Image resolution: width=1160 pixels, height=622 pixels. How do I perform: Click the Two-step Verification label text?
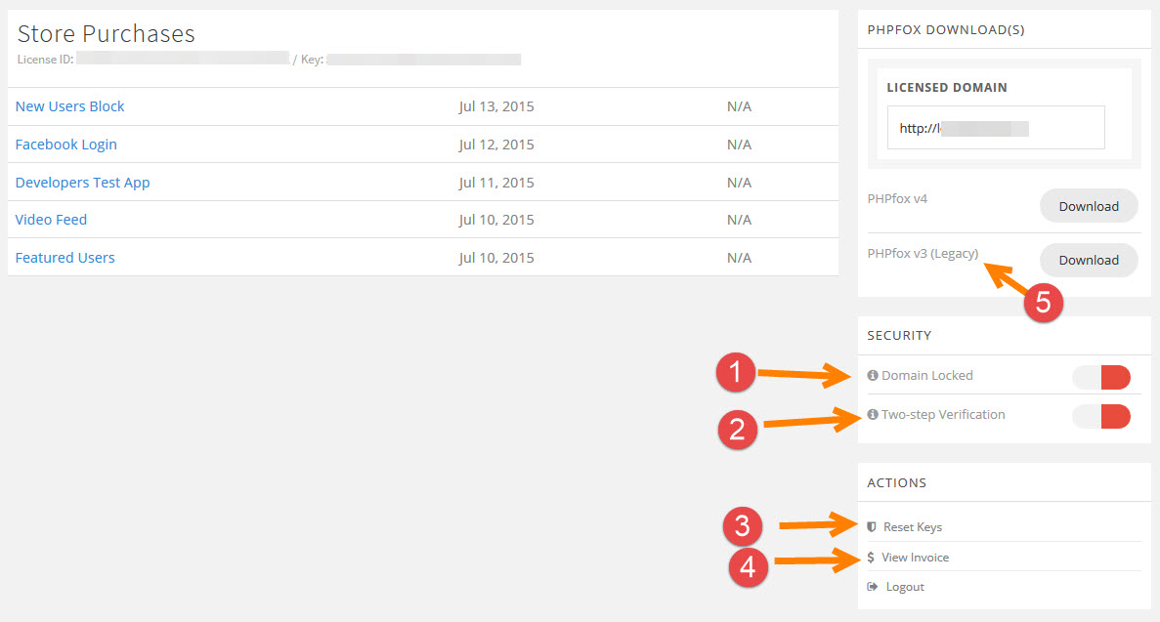(943, 415)
